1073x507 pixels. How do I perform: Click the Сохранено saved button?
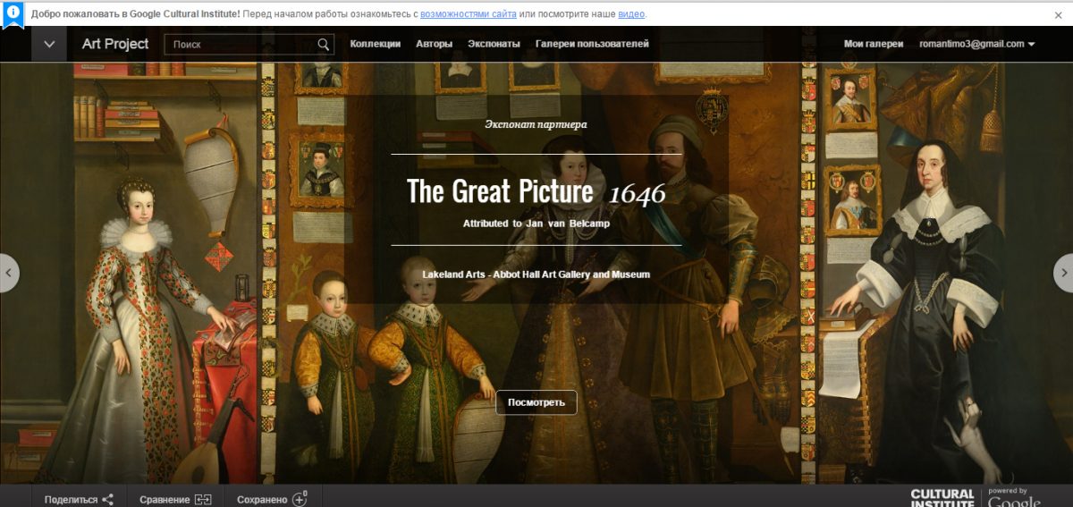[x=272, y=499]
